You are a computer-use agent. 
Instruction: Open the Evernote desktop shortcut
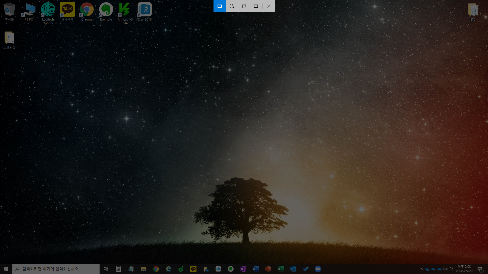(106, 12)
